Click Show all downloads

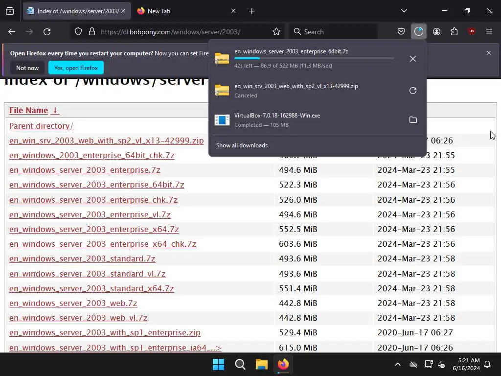242,145
